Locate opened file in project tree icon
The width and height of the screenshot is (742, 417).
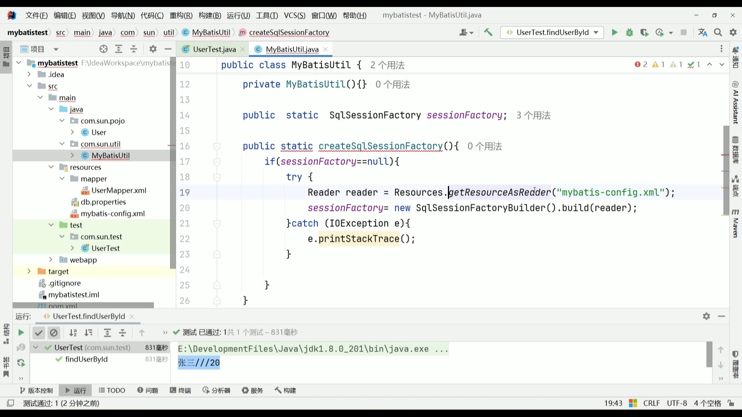tap(103, 49)
